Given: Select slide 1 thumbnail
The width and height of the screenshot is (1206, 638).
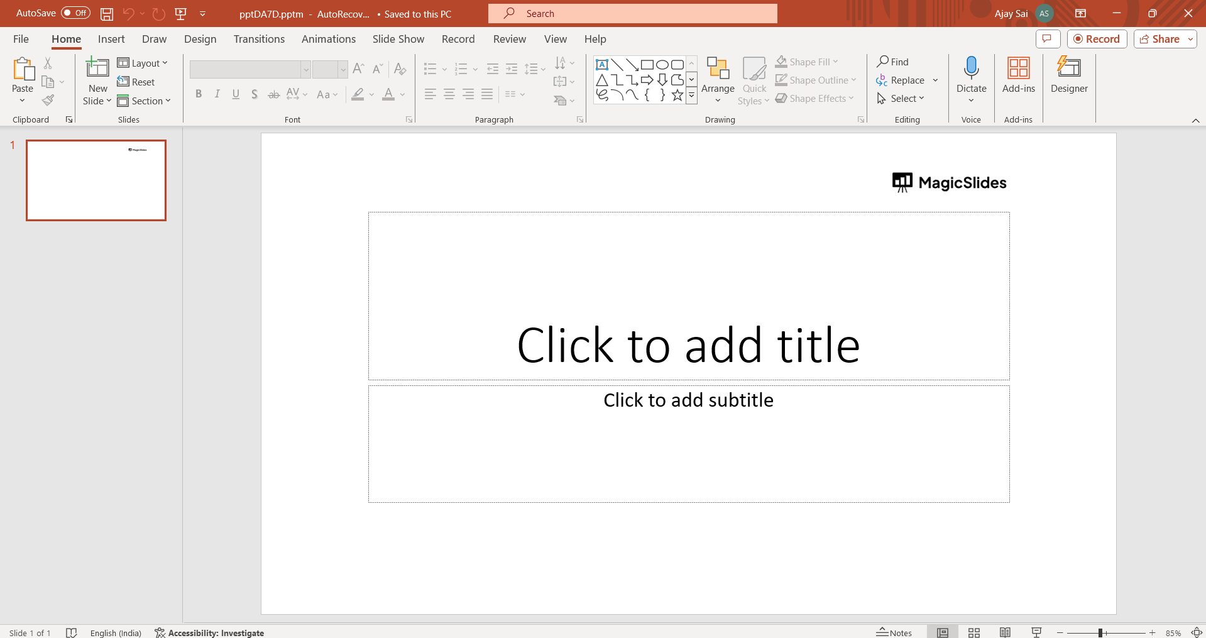Looking at the screenshot, I should pos(96,180).
